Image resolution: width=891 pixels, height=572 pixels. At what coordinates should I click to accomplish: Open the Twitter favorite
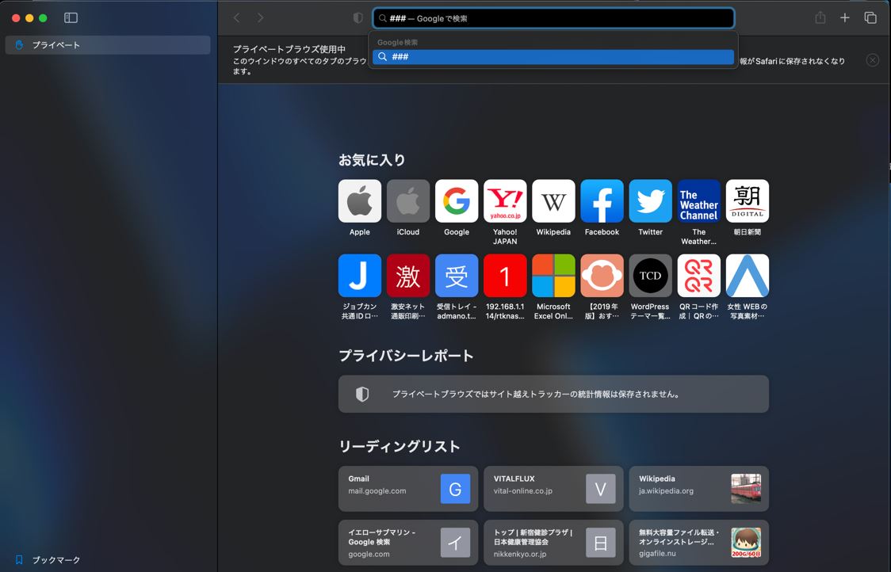[651, 201]
